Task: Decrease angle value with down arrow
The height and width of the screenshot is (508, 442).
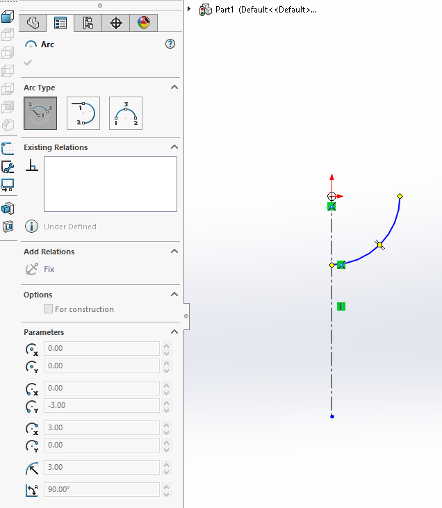Action: coord(167,494)
